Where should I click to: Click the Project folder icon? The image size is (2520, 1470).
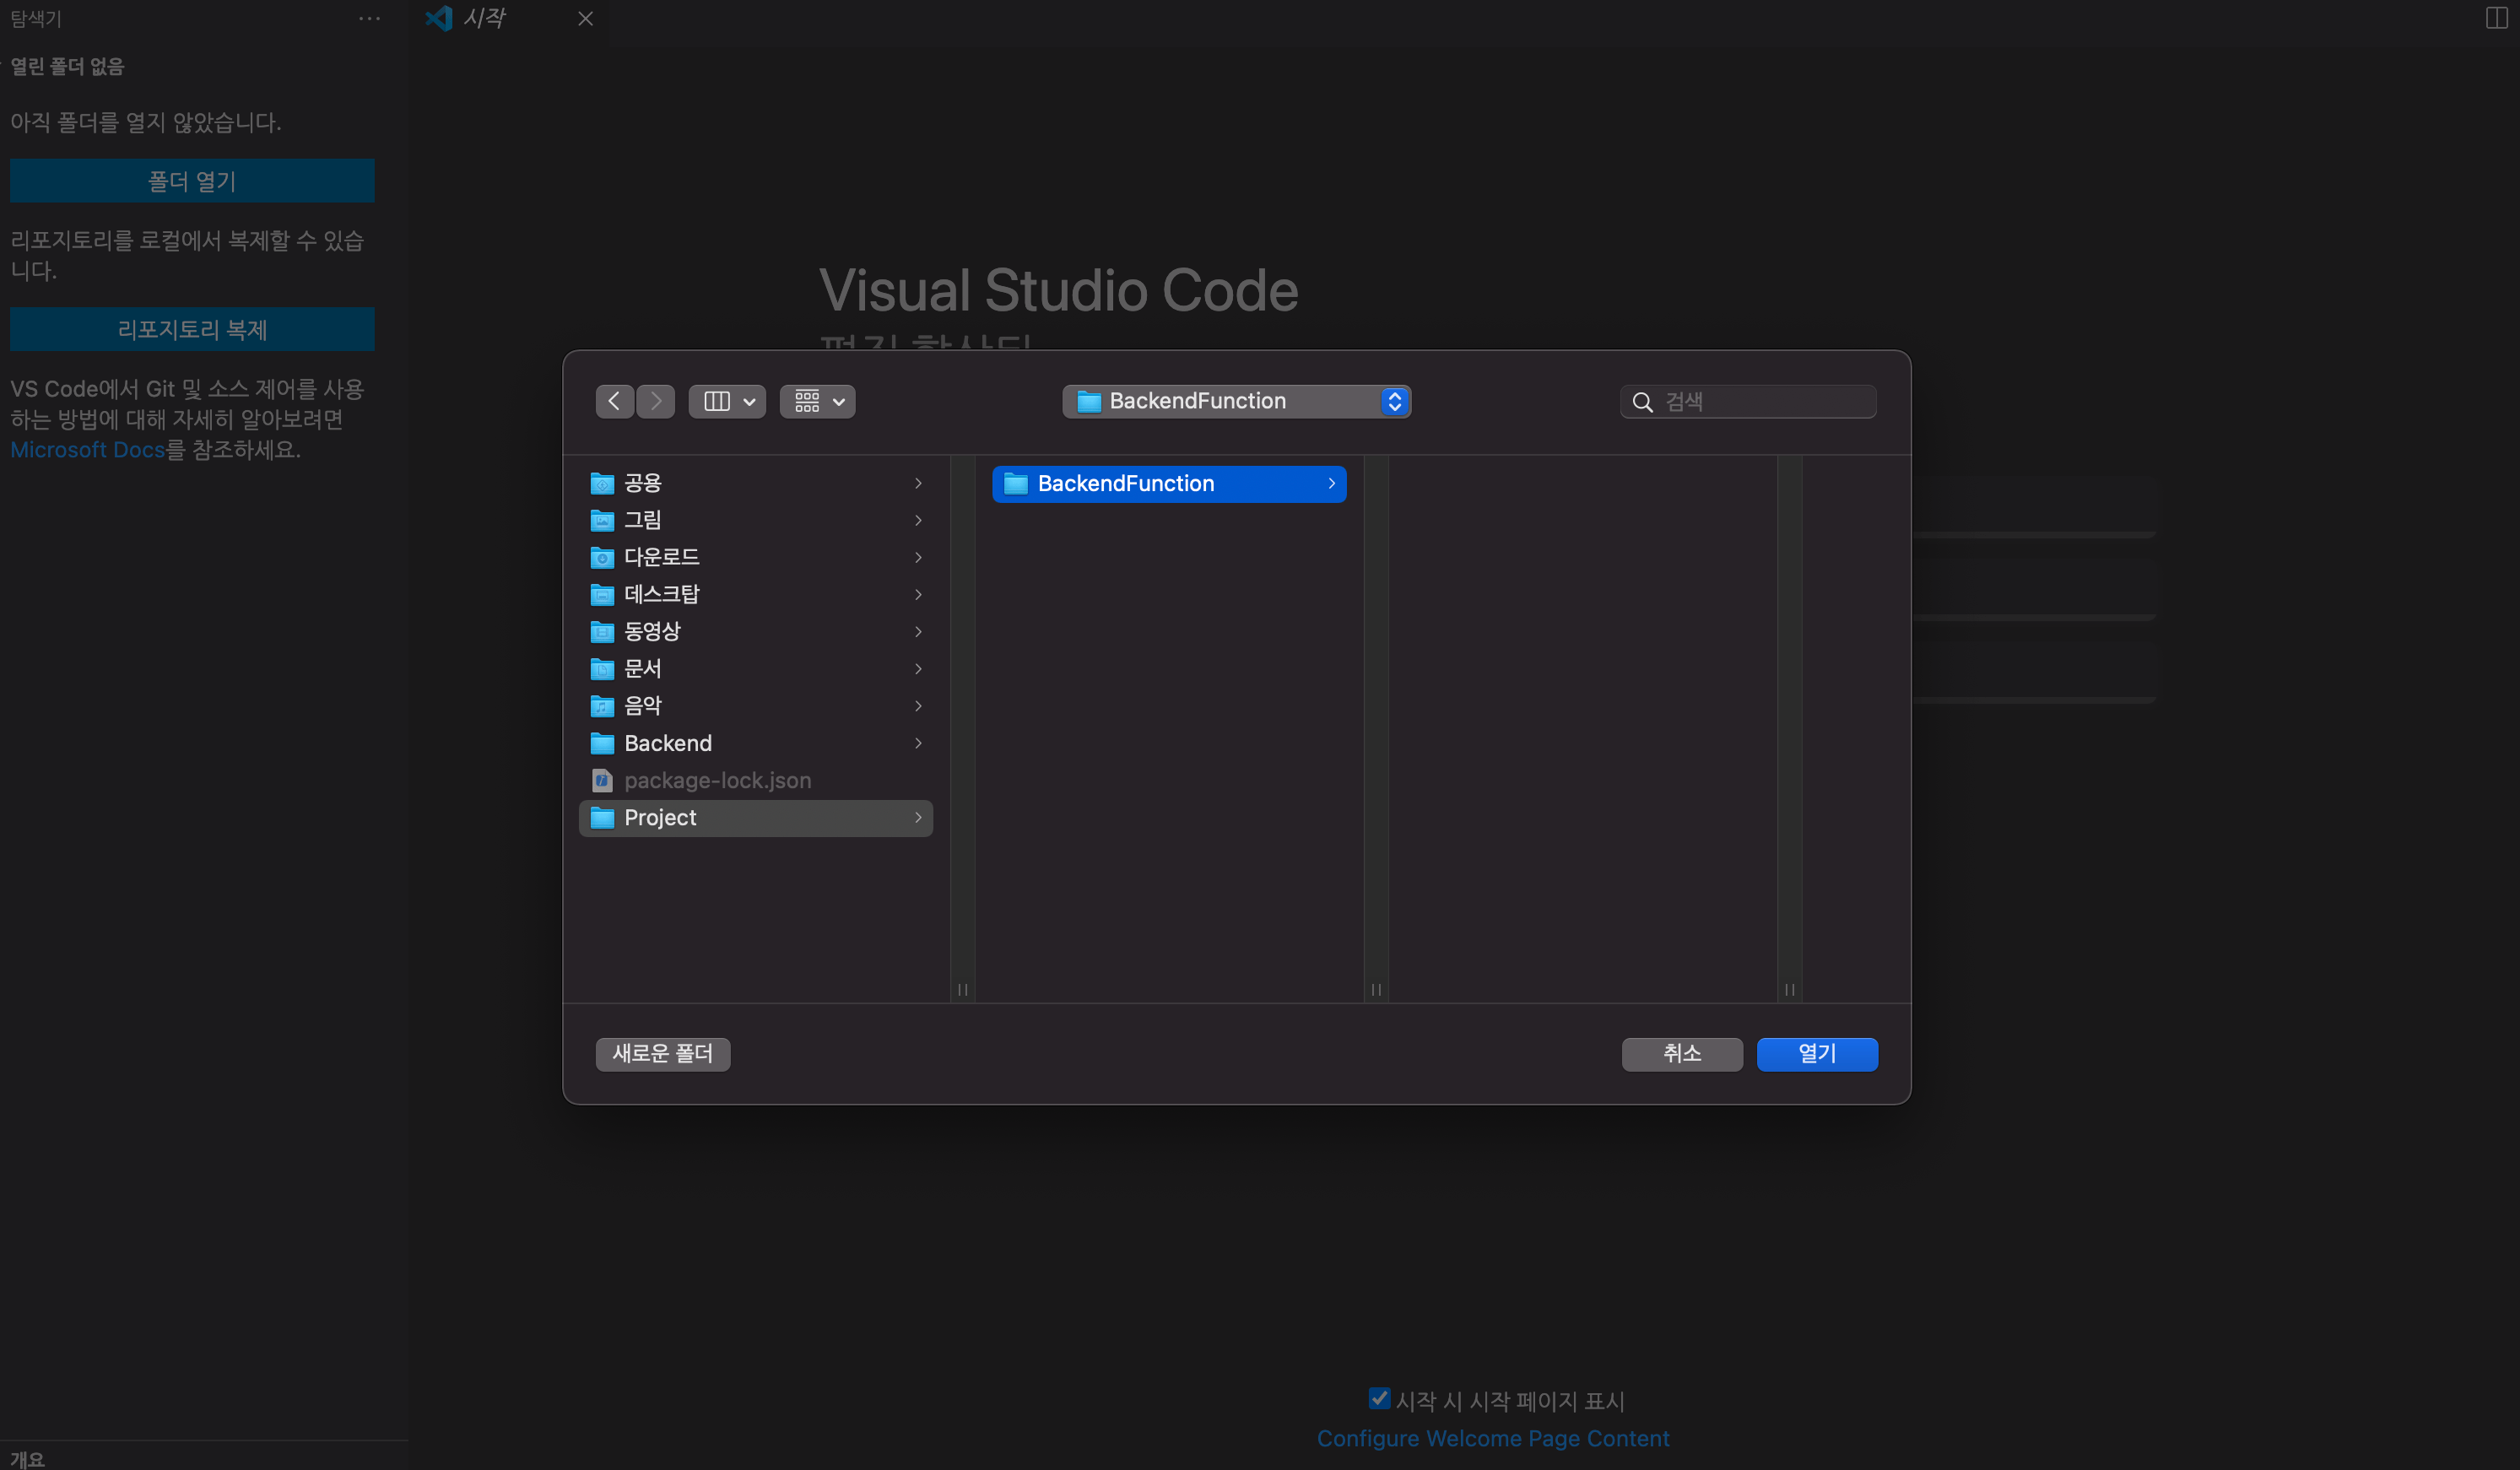click(602, 818)
